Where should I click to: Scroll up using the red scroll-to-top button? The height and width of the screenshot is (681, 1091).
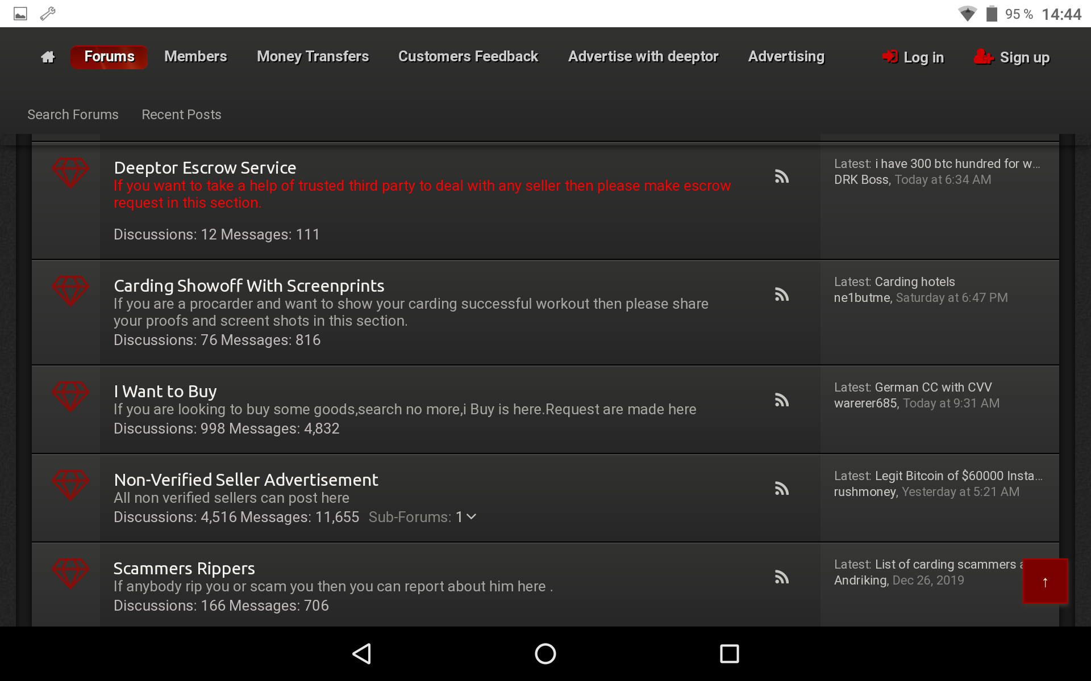pos(1046,582)
